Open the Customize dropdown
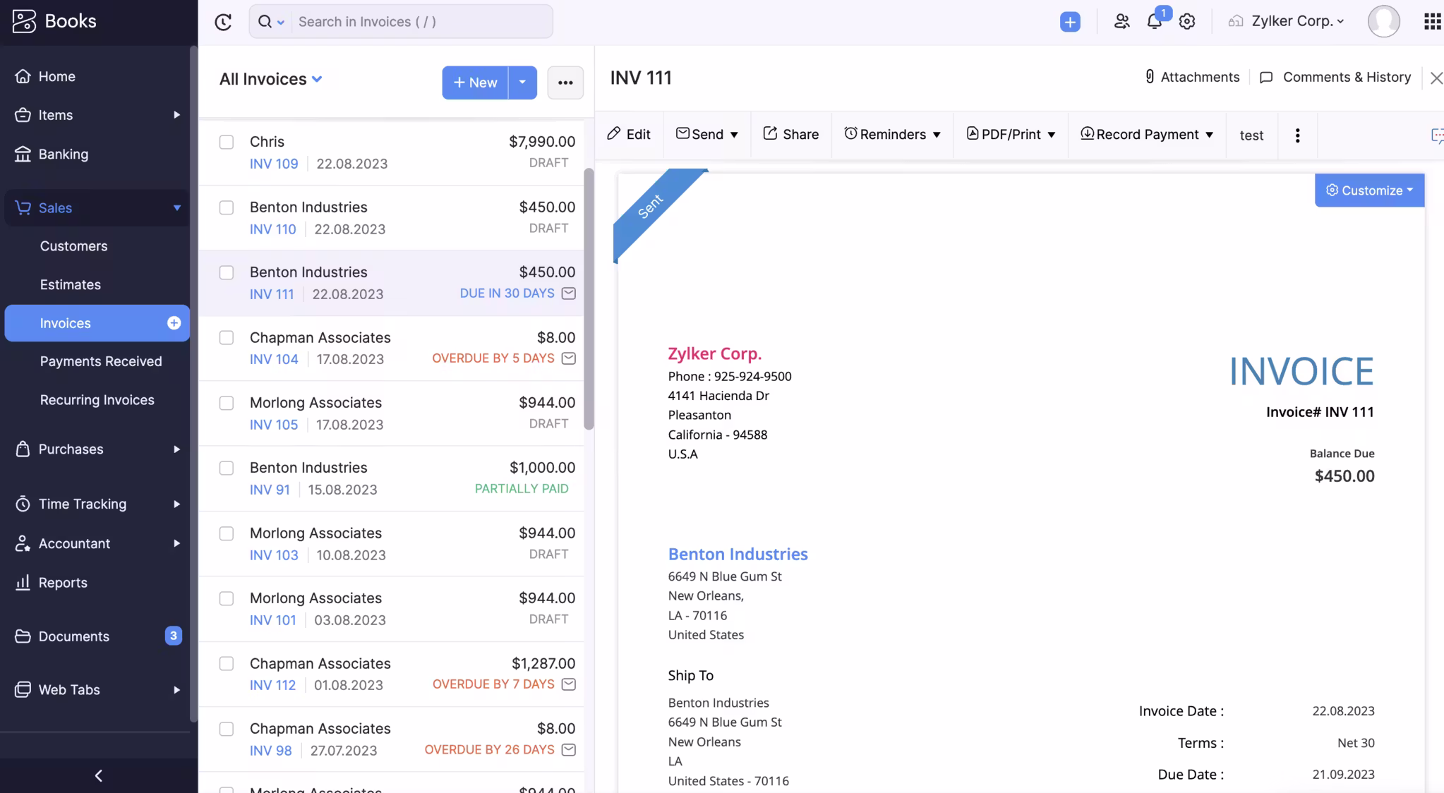 [1369, 190]
